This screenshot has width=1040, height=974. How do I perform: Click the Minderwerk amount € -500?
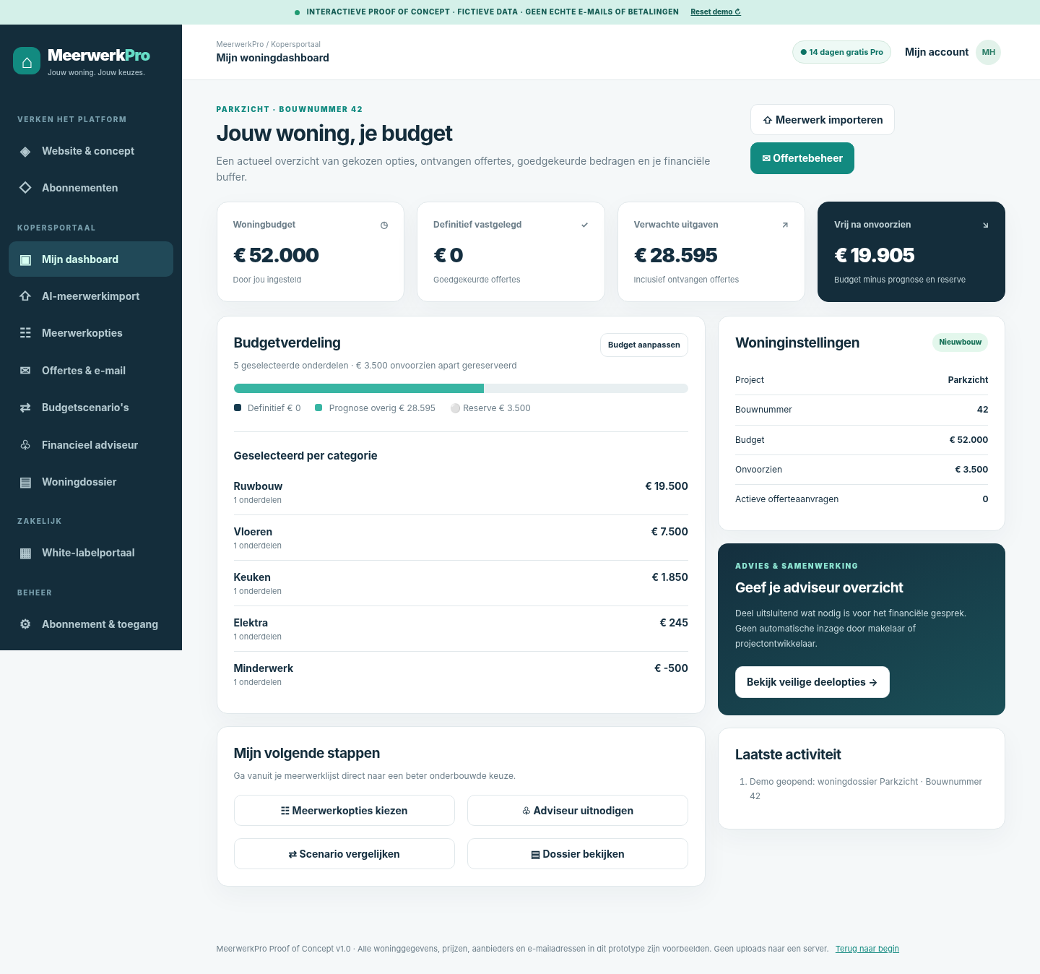pyautogui.click(x=671, y=668)
